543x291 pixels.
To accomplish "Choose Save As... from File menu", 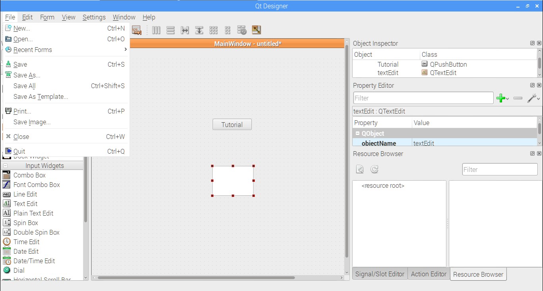I will (x=66, y=75).
